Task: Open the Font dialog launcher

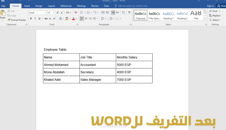Action: (77, 25)
